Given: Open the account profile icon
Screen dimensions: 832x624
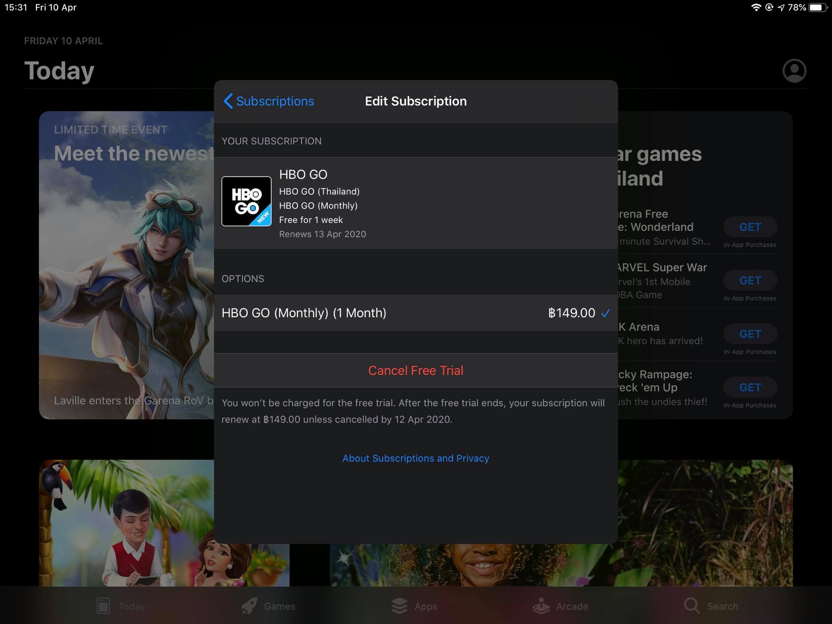Looking at the screenshot, I should [x=794, y=71].
